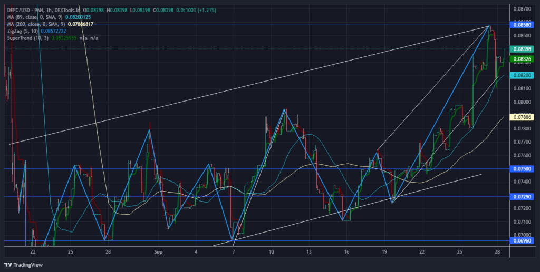540x272 pixels.
Task: Click the 4 date label on time axis
Action: pyautogui.click(x=196, y=252)
